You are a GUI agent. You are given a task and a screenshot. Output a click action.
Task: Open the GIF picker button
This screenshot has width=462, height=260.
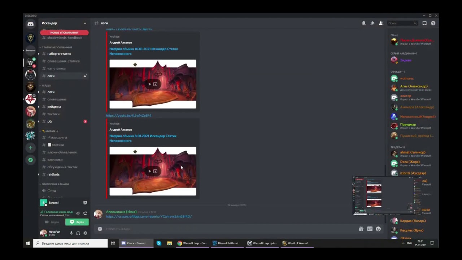click(370, 229)
